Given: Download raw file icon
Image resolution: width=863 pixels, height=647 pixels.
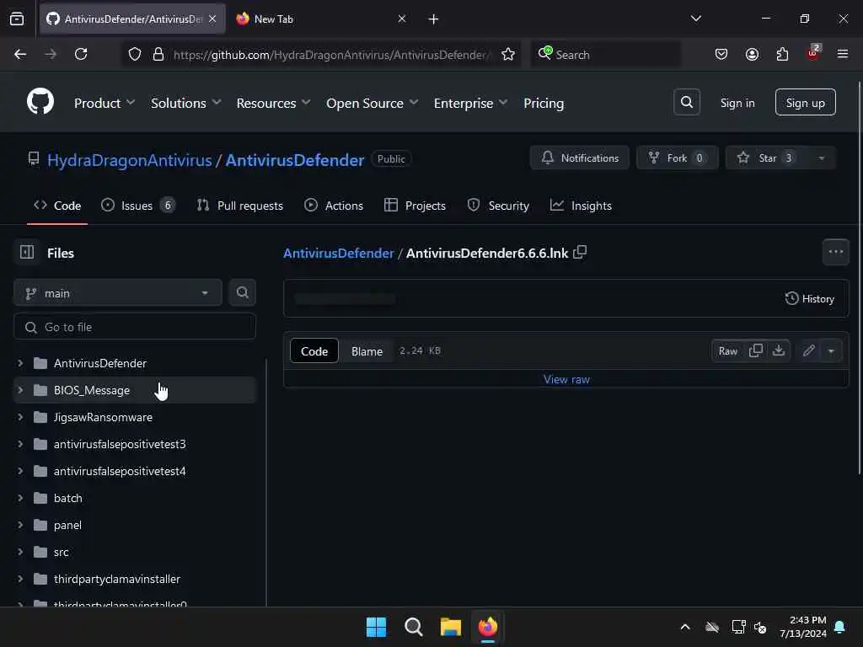Looking at the screenshot, I should (778, 350).
